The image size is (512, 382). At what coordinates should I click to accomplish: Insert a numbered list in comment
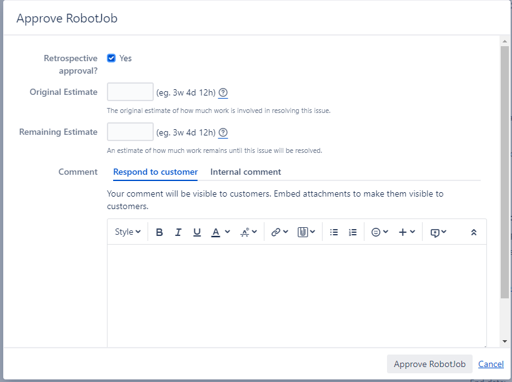coord(353,232)
